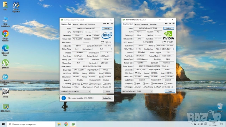Toggle CUDA checkbox in Intel window

coord(82,84)
